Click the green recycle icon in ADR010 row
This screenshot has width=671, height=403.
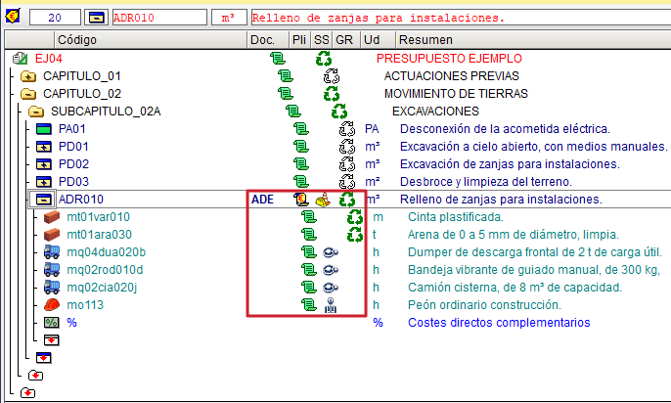click(347, 200)
